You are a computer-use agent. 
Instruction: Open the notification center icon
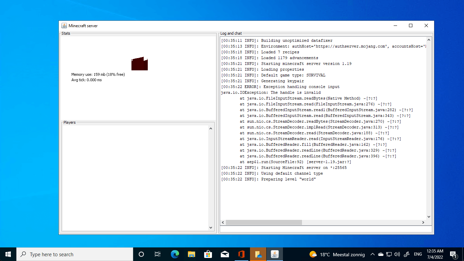point(453,254)
